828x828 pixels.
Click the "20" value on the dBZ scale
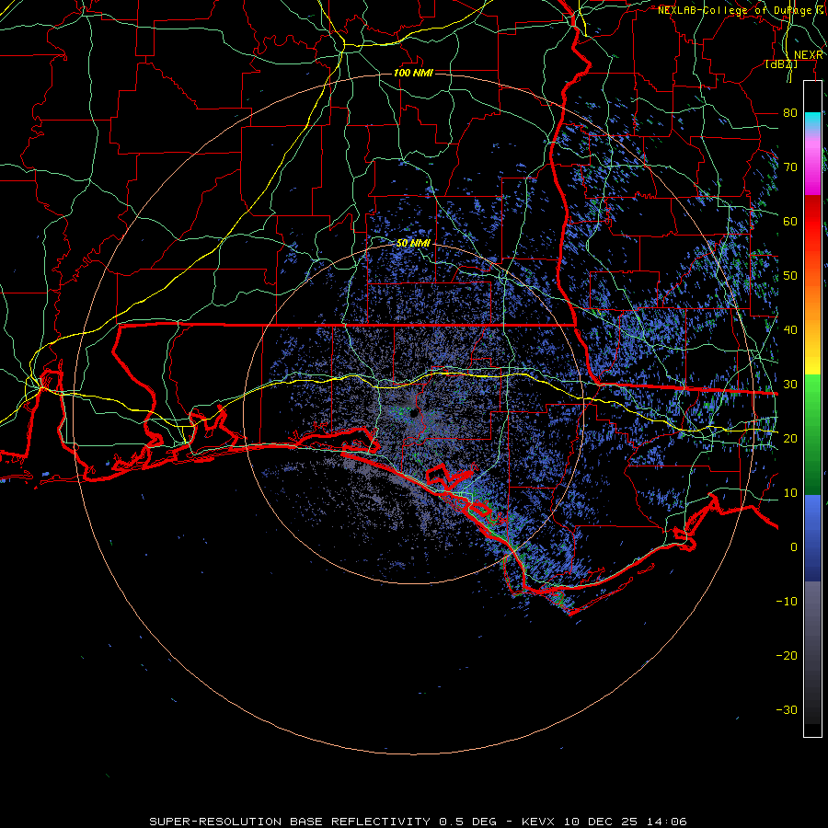pyautogui.click(x=790, y=438)
